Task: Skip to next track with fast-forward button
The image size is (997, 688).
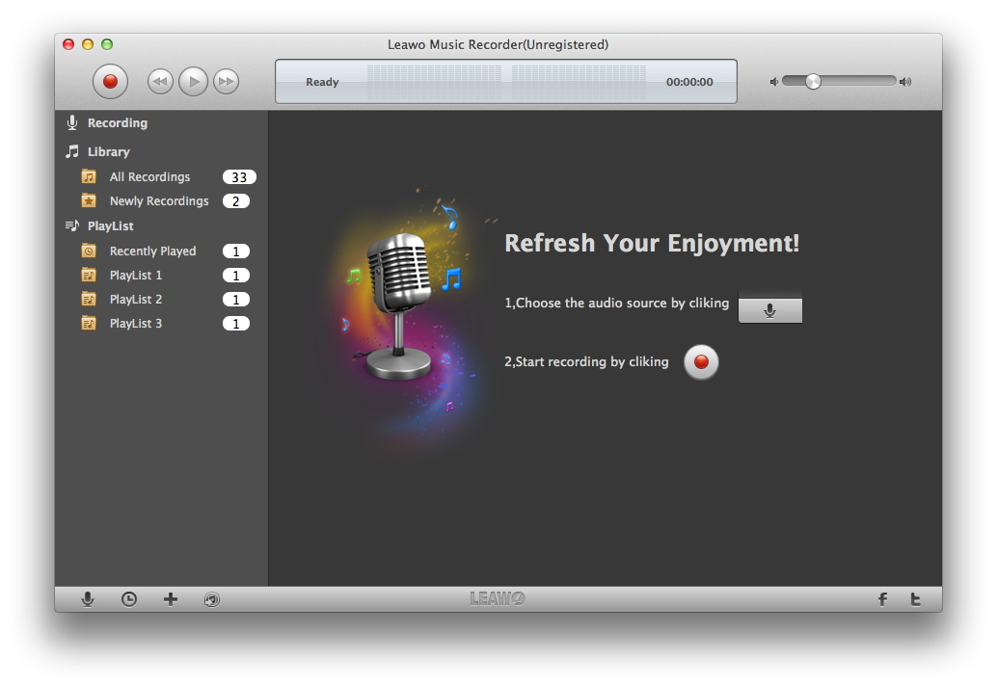Action: pos(226,82)
